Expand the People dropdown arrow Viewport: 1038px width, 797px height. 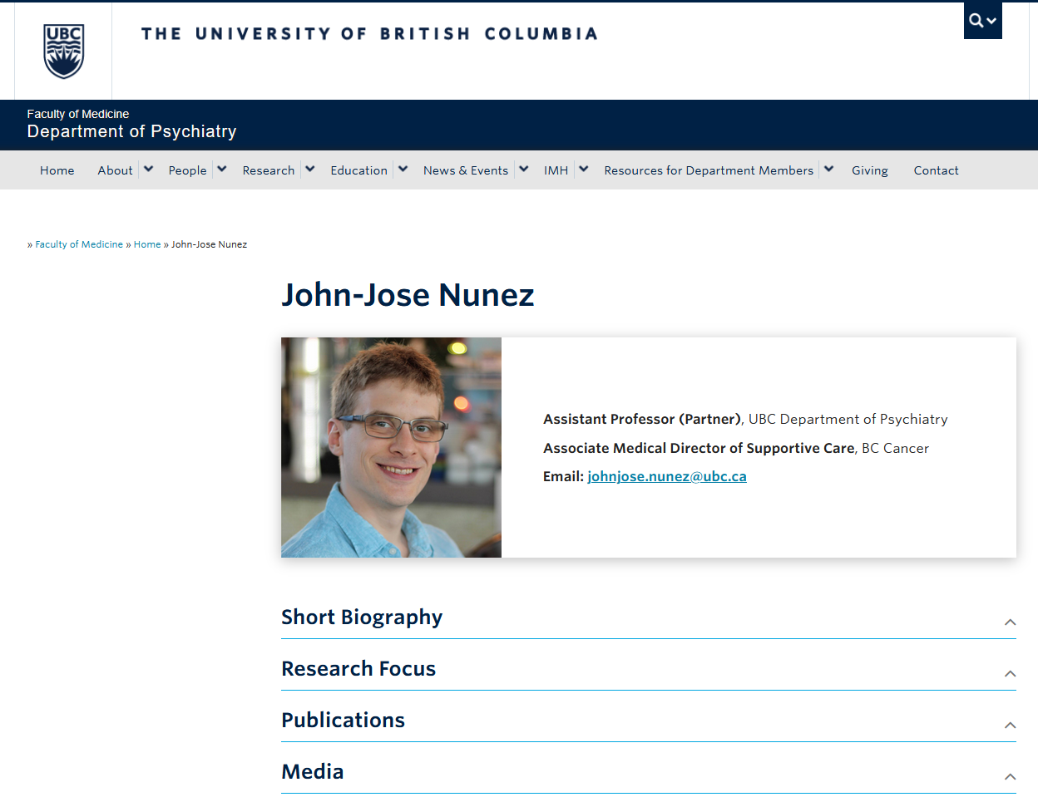[221, 170]
